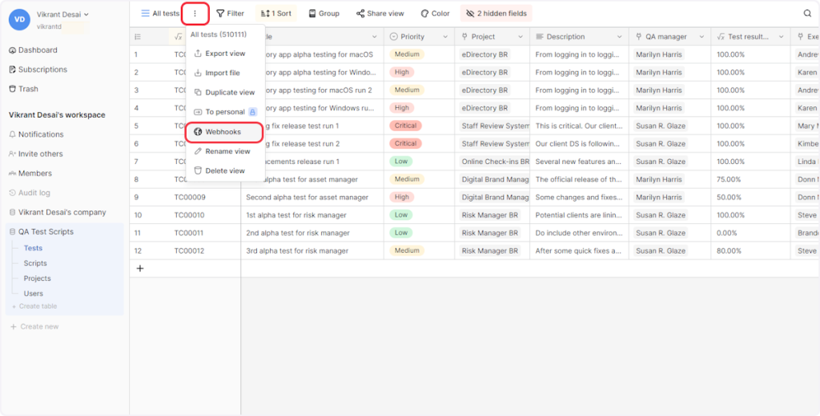This screenshot has width=820, height=416.
Task: Open the three-dot view options menu
Action: coord(195,14)
